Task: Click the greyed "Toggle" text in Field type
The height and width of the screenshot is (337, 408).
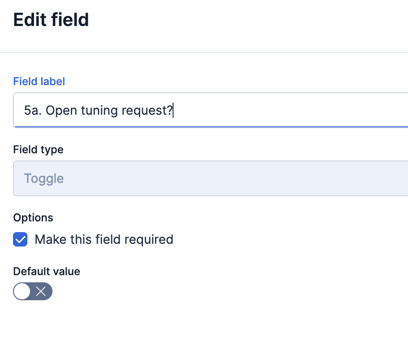Action: tap(44, 178)
